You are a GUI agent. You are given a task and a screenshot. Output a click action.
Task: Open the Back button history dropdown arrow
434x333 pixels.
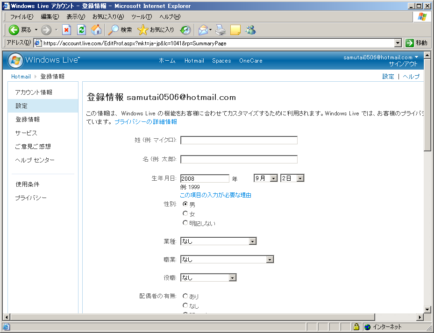[36, 30]
